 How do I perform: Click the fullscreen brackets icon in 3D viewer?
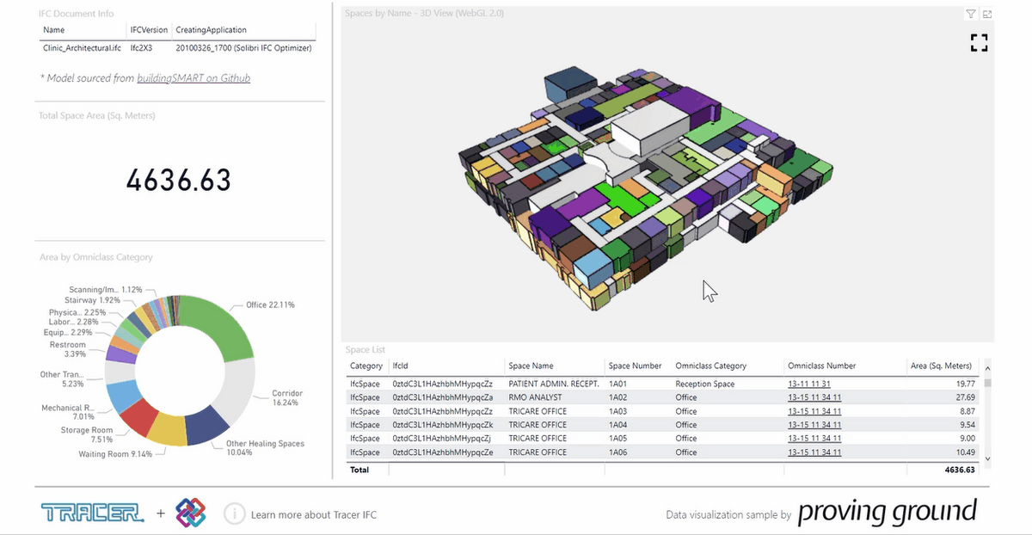coord(979,43)
